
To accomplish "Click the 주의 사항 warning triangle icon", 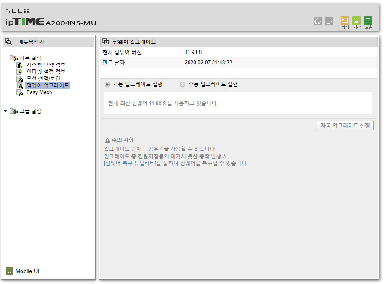I will [108, 140].
